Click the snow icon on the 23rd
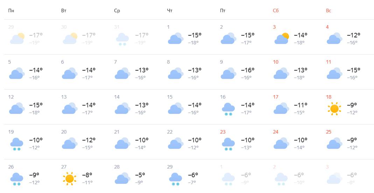 click(228, 144)
